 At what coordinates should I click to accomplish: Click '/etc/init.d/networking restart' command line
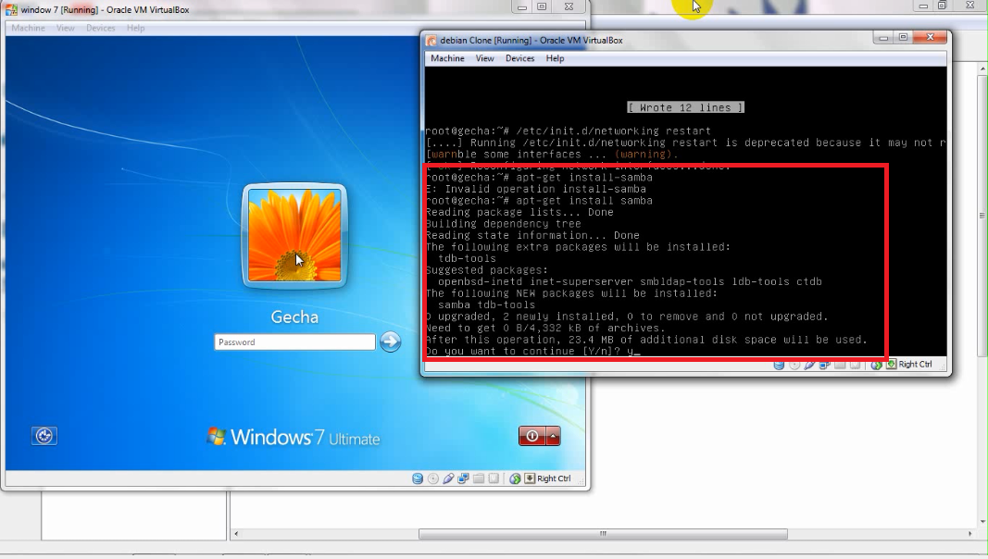[613, 130]
